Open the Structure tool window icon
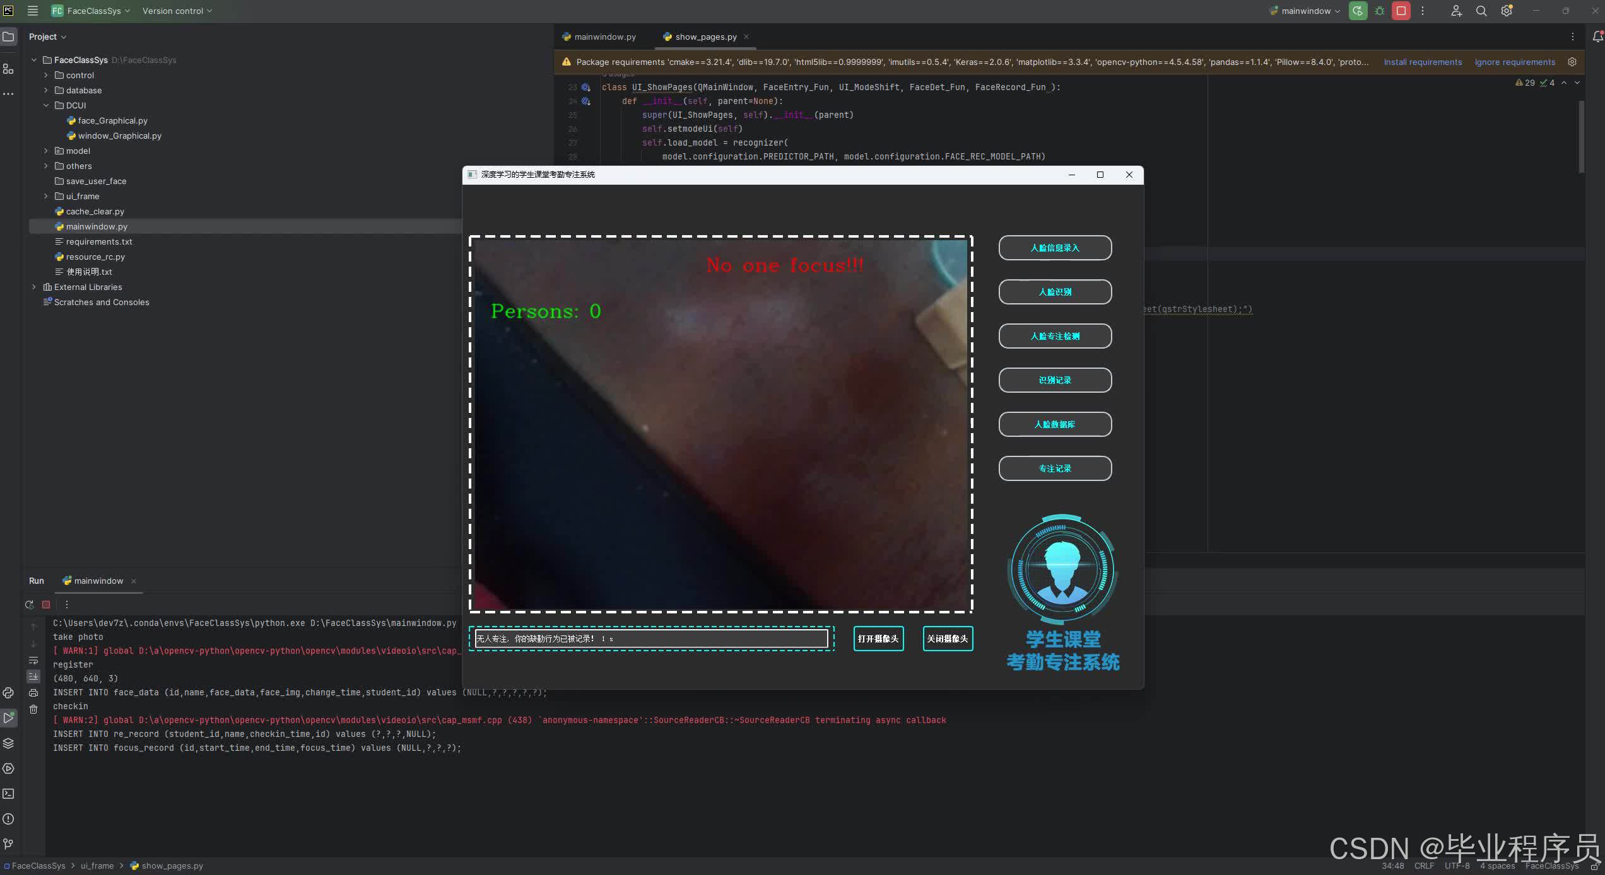 click(8, 69)
